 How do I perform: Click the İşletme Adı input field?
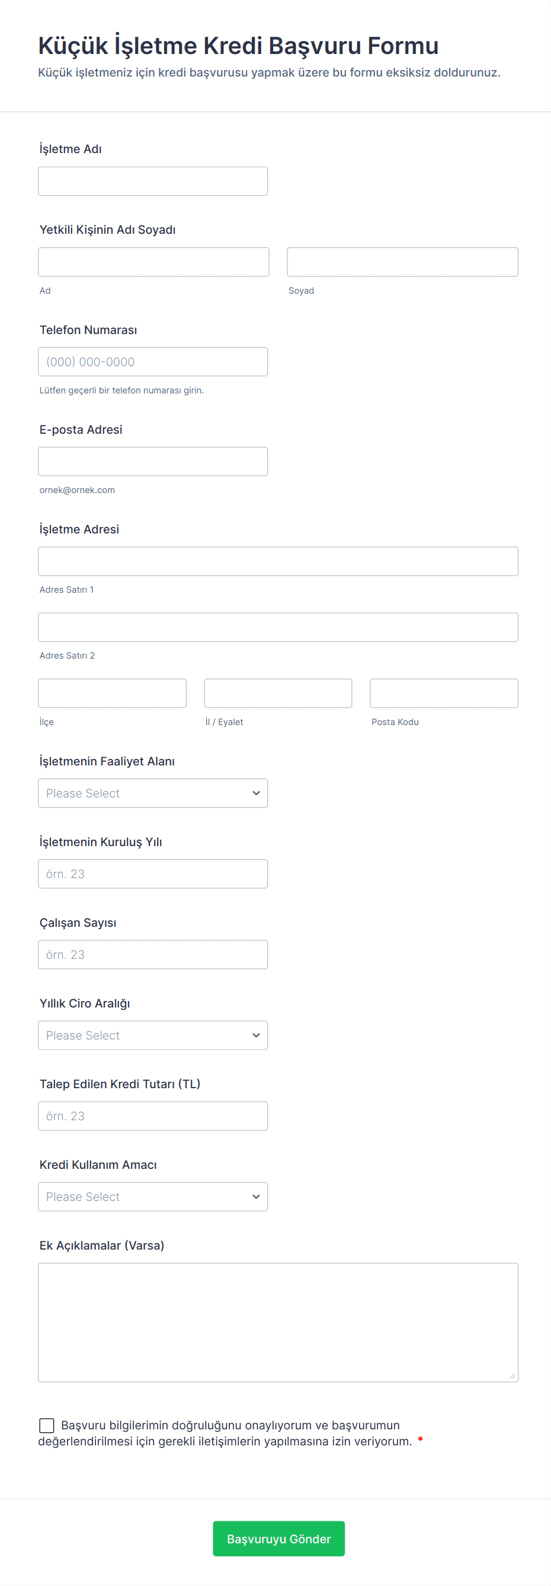tap(152, 181)
